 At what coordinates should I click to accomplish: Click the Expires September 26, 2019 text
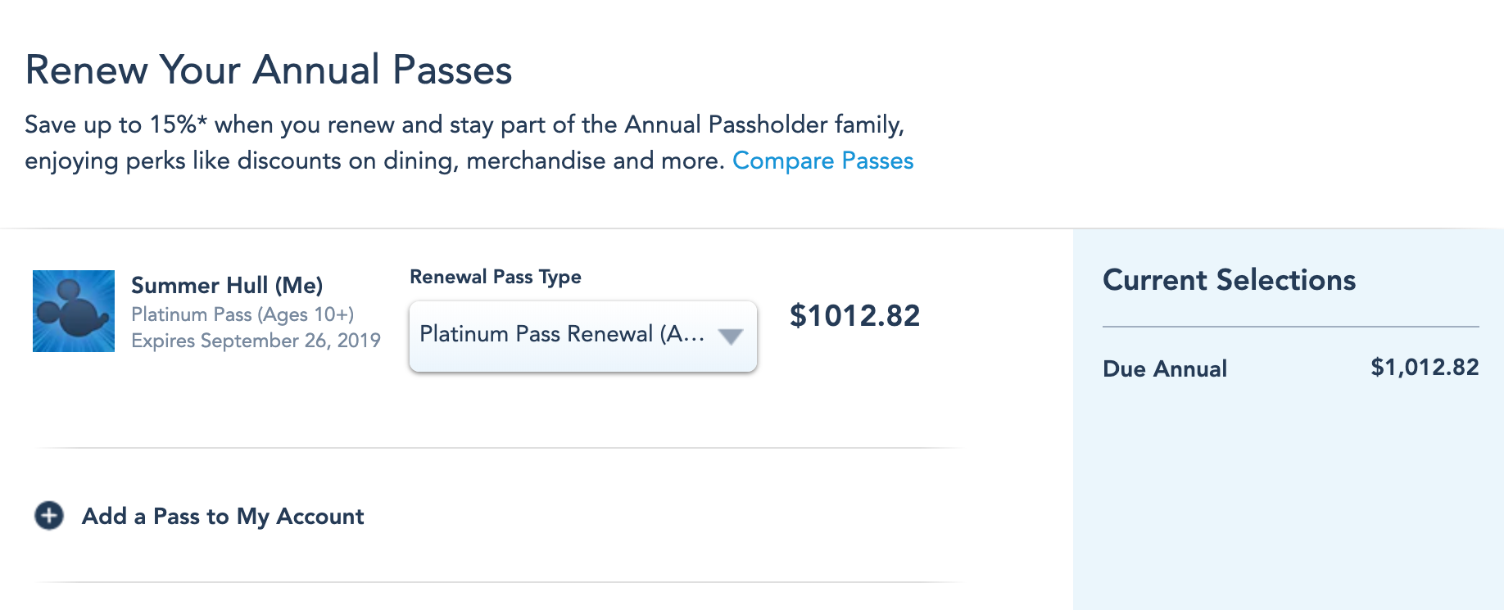[x=256, y=341]
